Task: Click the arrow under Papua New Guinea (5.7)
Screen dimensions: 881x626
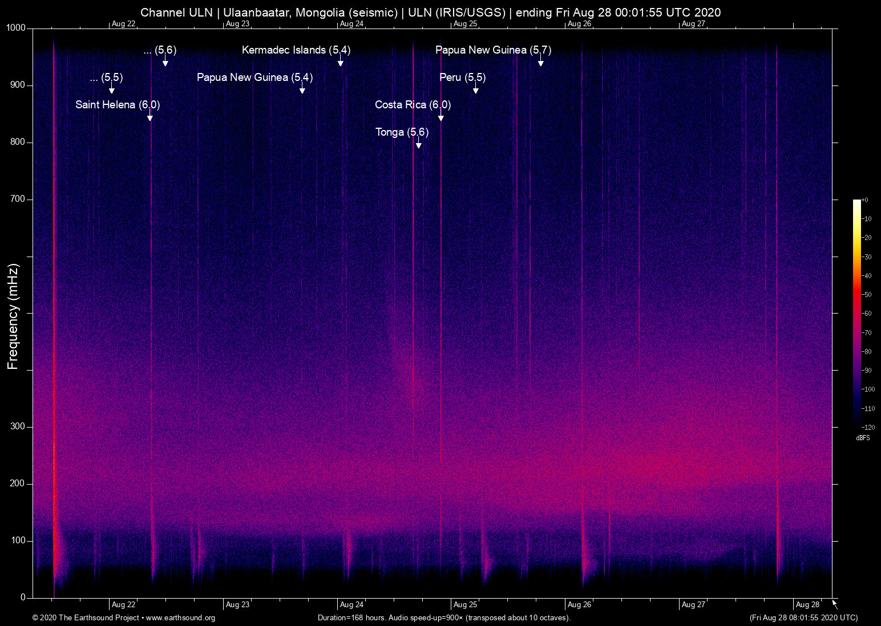Action: point(540,62)
